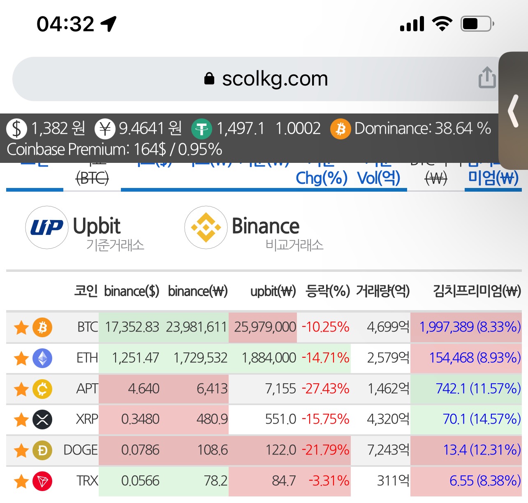Screen dimensions: 528x503
Task: Toggle favorite star for DOGE
Action: click(x=21, y=450)
